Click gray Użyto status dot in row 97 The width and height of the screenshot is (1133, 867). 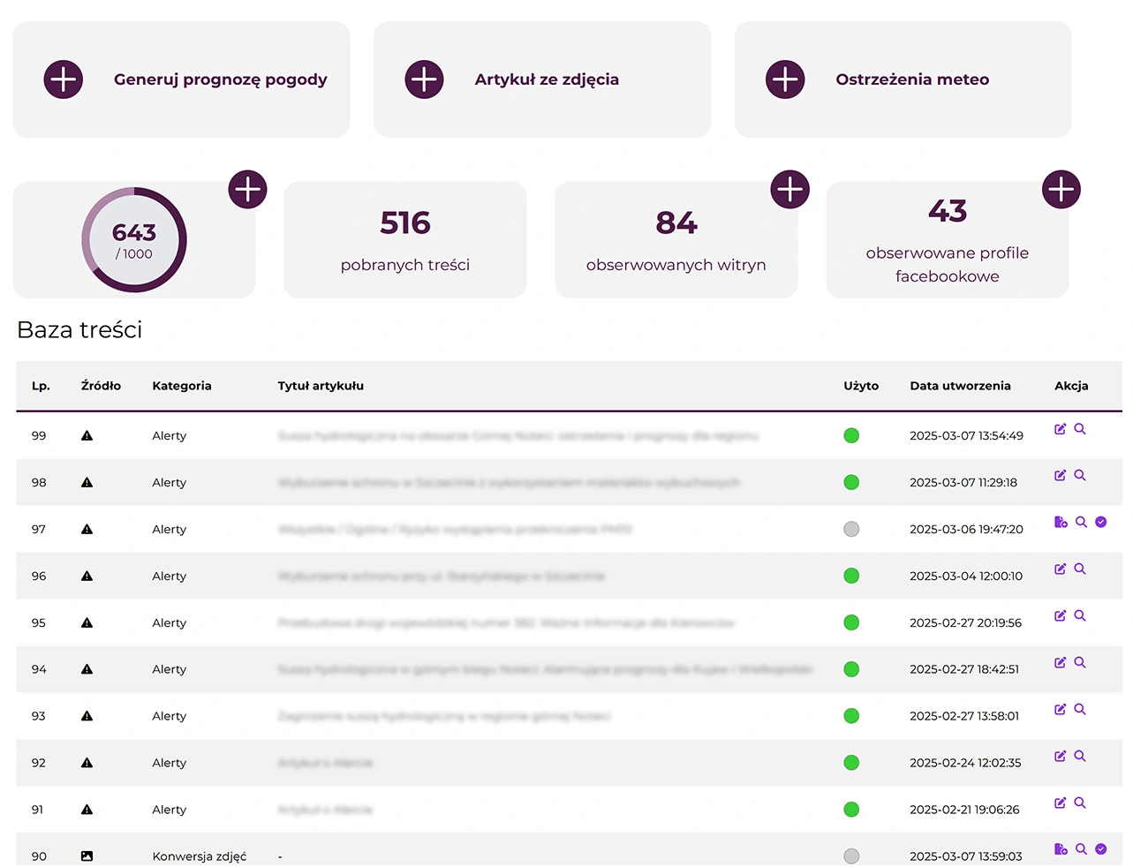(x=851, y=529)
